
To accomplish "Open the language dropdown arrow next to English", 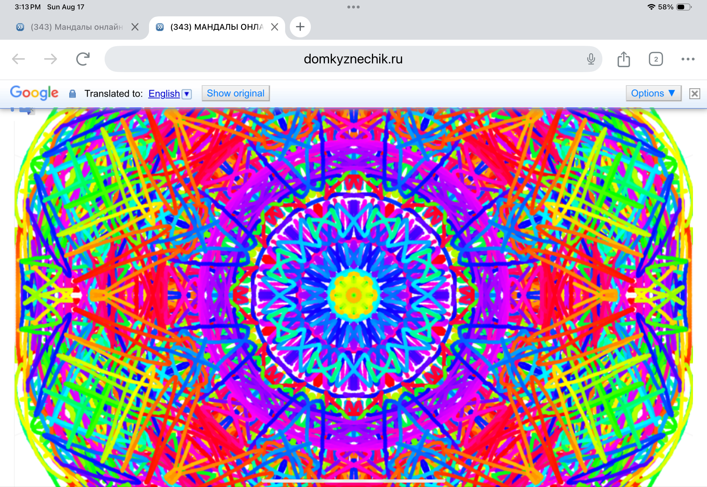I will point(186,94).
